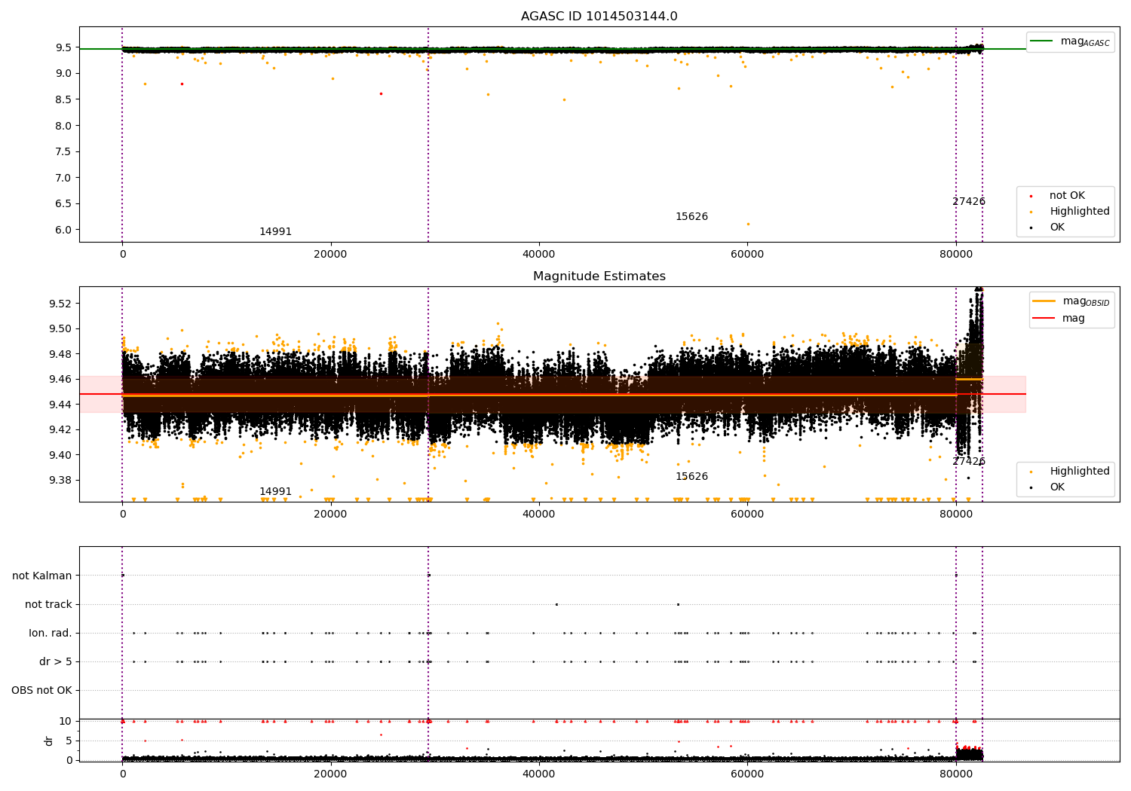The height and width of the screenshot is (791, 1131).
Task: Click the '15626' obsid annotation in the top plot
Action: click(x=691, y=217)
